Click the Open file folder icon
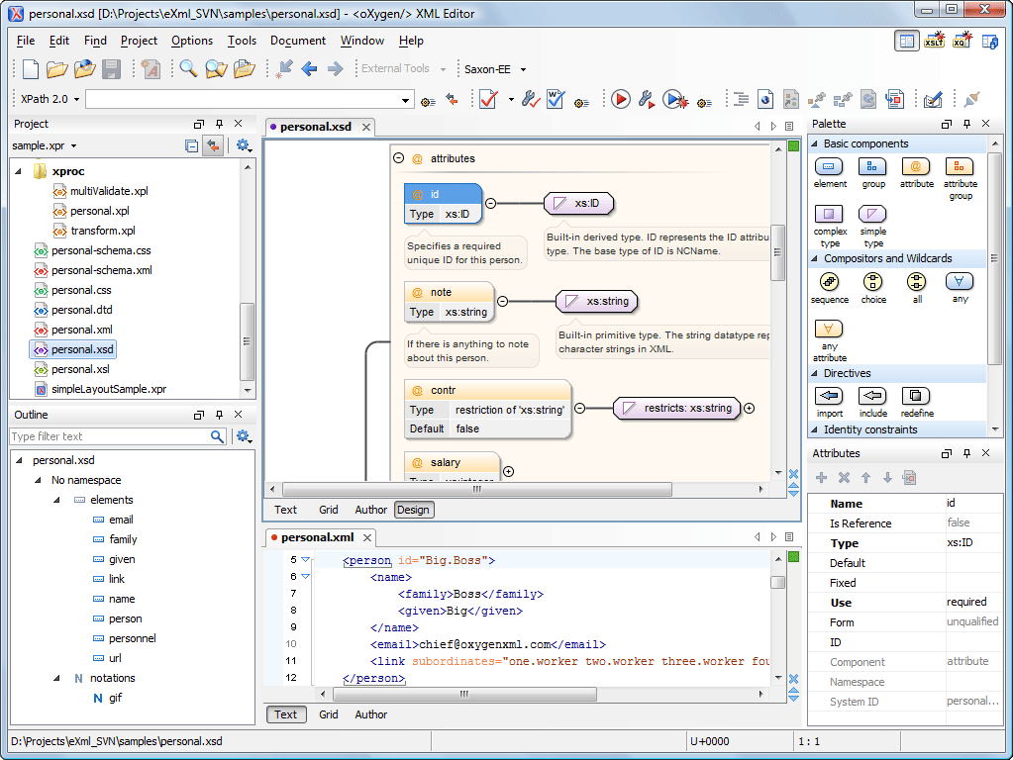Screen dimensions: 1013x760 click(x=56, y=69)
